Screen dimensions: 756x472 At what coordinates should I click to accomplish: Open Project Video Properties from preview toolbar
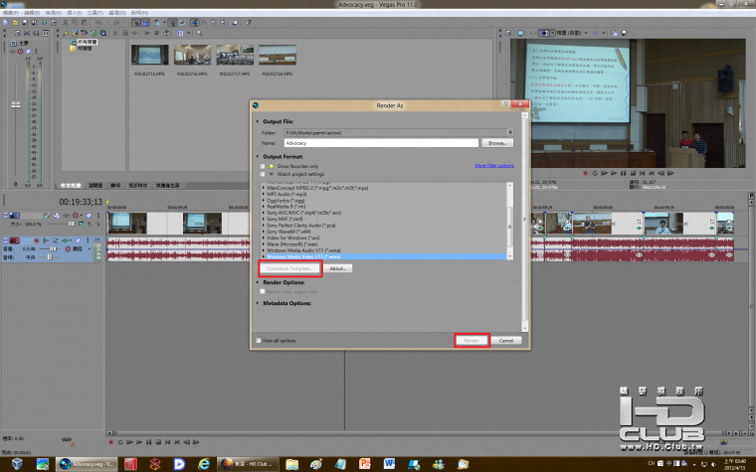[x=508, y=33]
